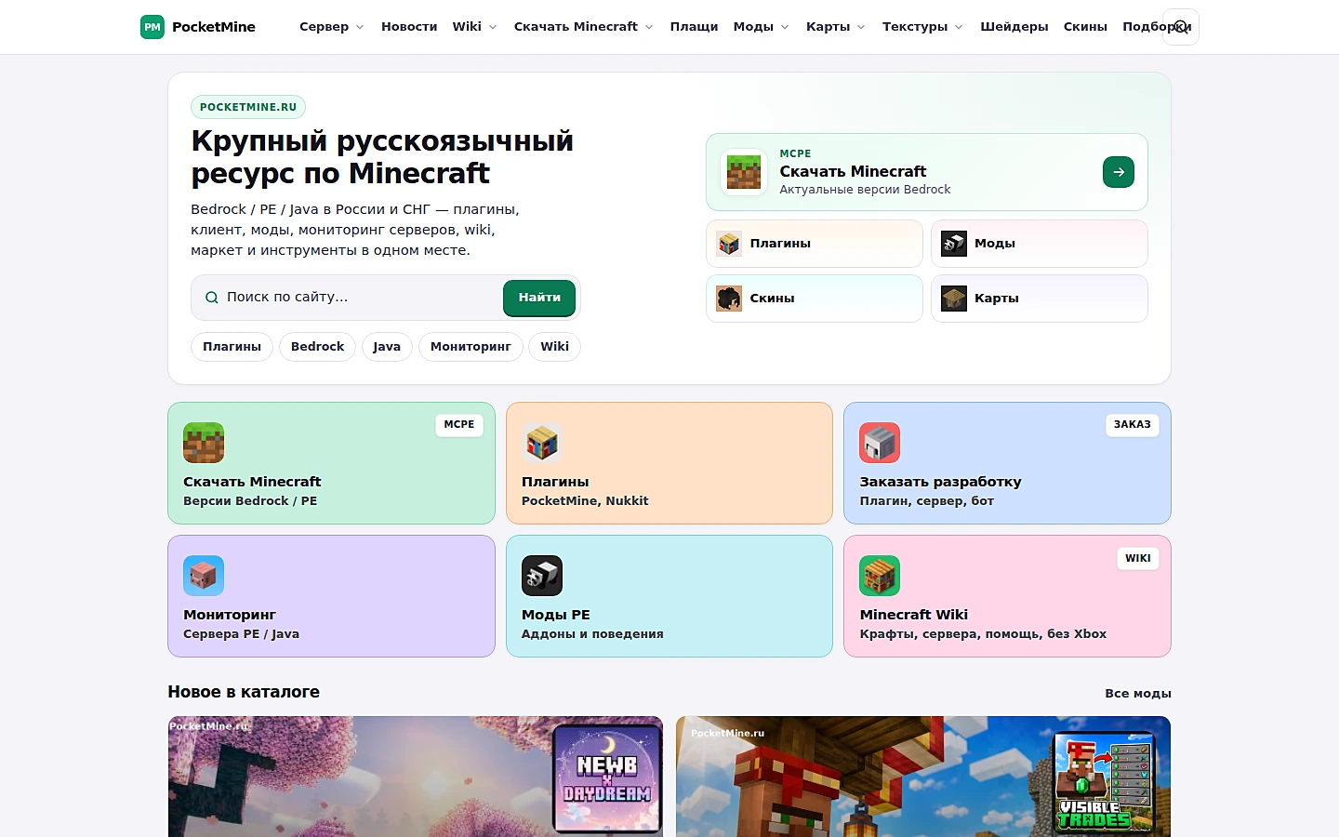The width and height of the screenshot is (1339, 837).
Task: Open Скины in the navigation bar
Action: tap(1085, 27)
